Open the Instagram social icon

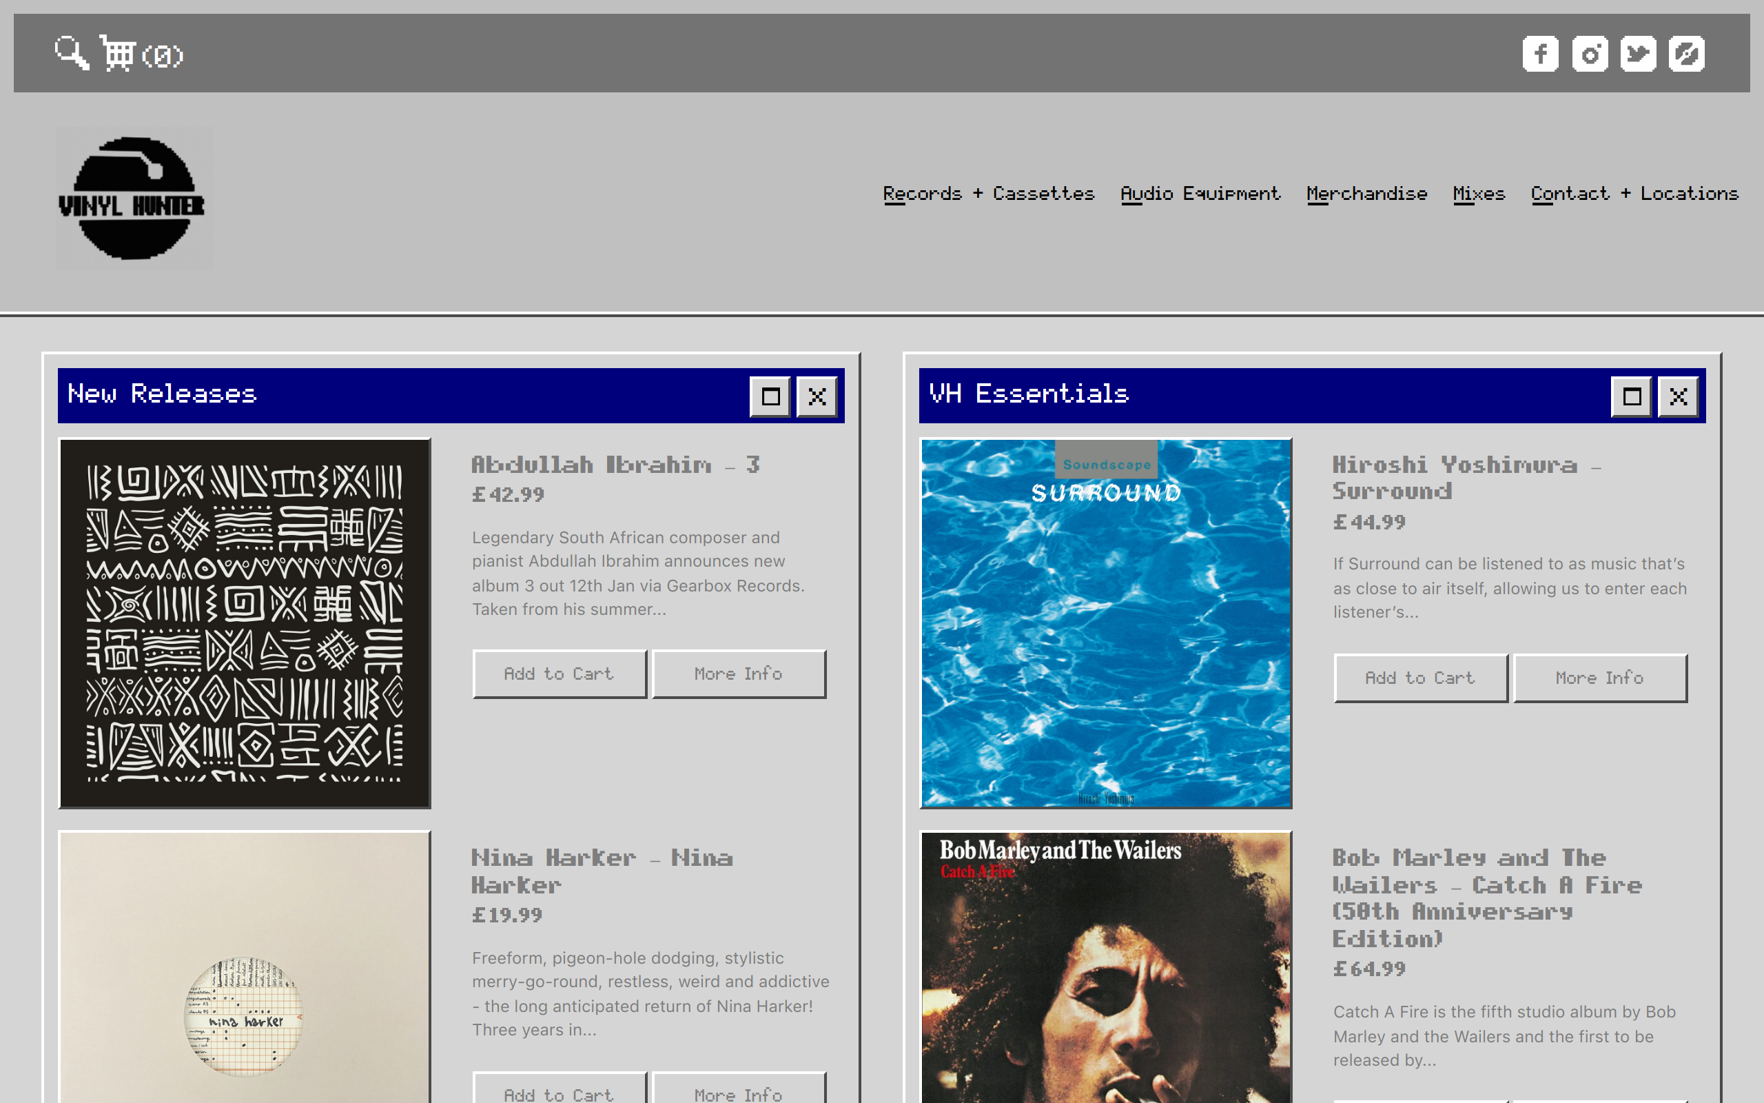(x=1589, y=54)
